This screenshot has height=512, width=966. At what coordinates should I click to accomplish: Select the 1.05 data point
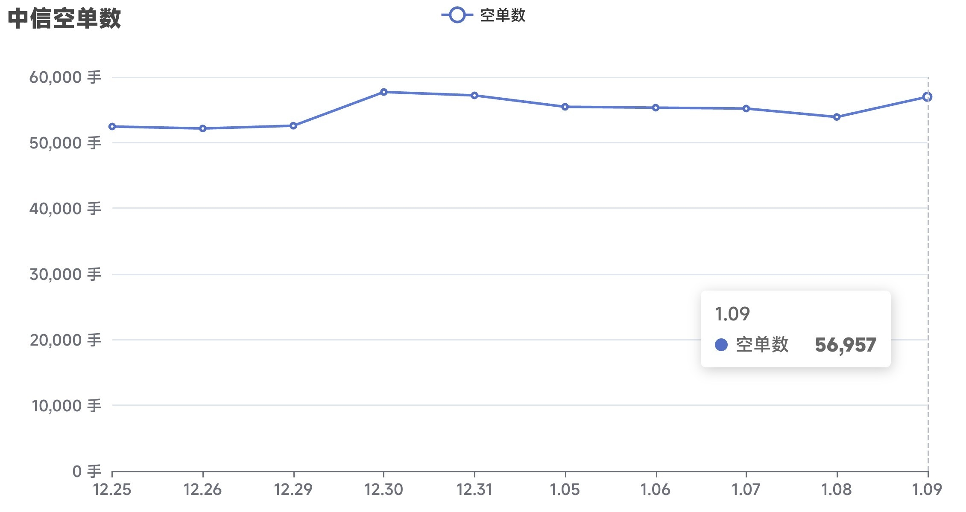click(x=565, y=107)
